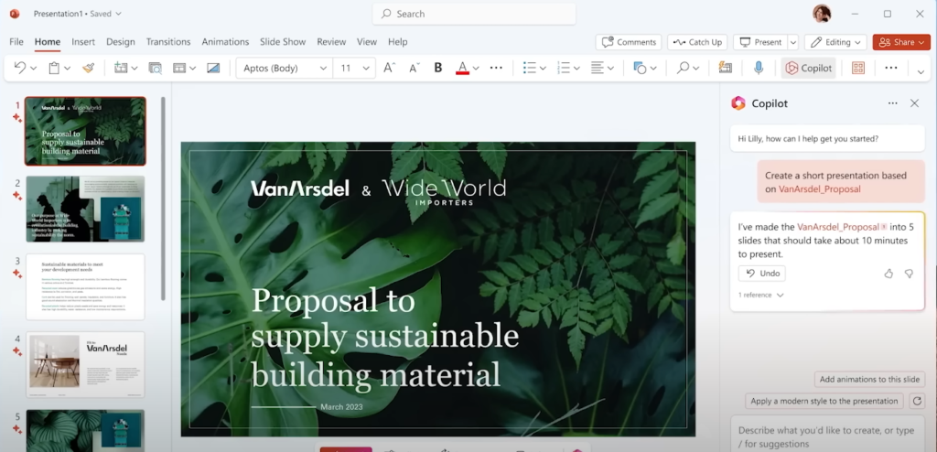The image size is (937, 452).
Task: Open the Animations tab
Action: click(x=225, y=42)
